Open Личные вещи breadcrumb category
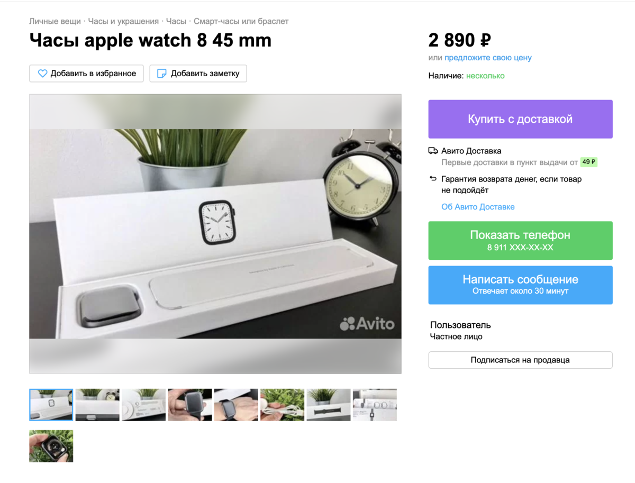Image resolution: width=635 pixels, height=483 pixels. tap(55, 21)
